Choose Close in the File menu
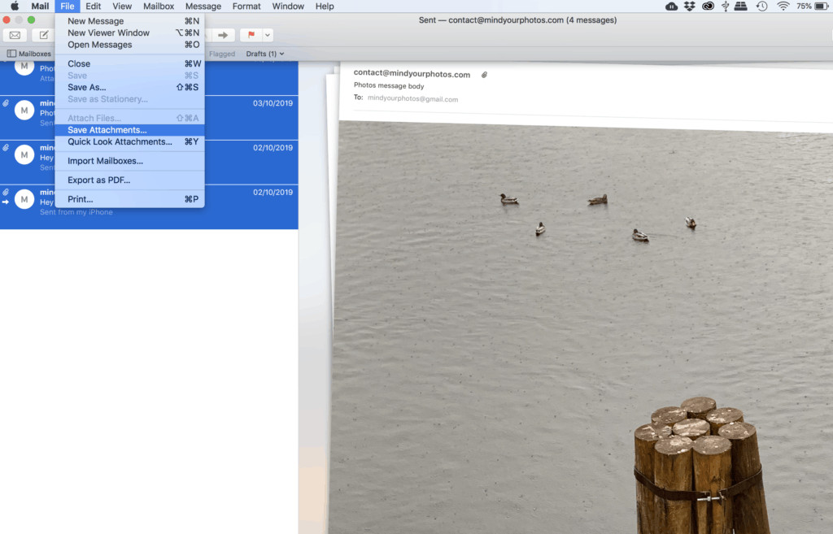833x534 pixels. (x=129, y=63)
